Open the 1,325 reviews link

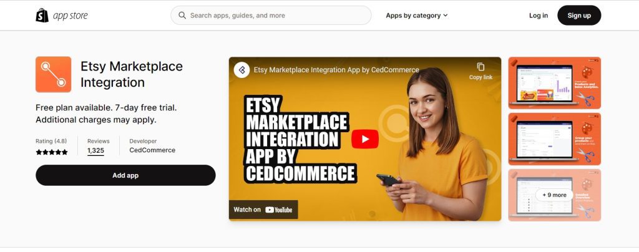(95, 150)
